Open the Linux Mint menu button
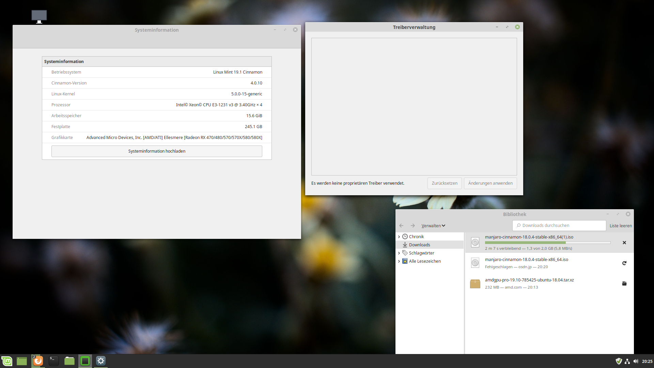 [7, 361]
